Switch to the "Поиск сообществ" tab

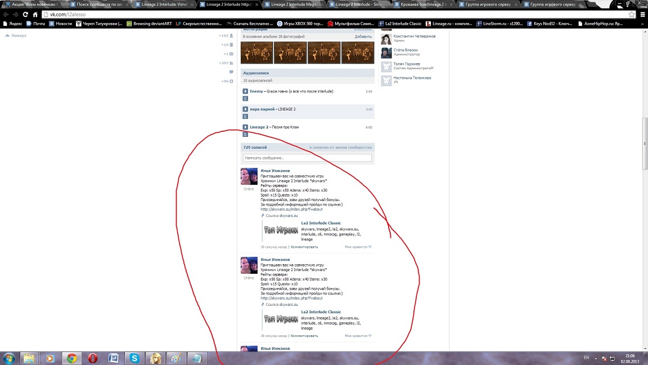(99, 4)
